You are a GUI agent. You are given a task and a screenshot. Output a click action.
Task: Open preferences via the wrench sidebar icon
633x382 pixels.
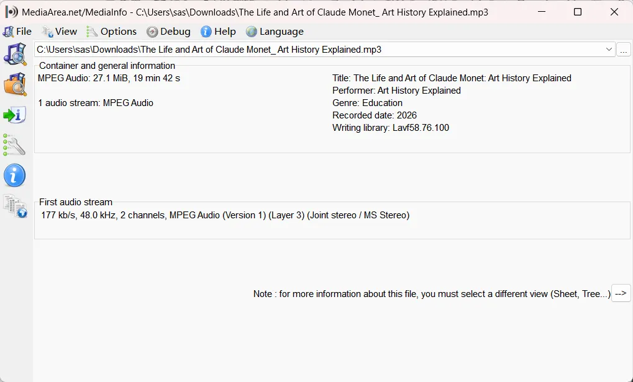tap(15, 145)
